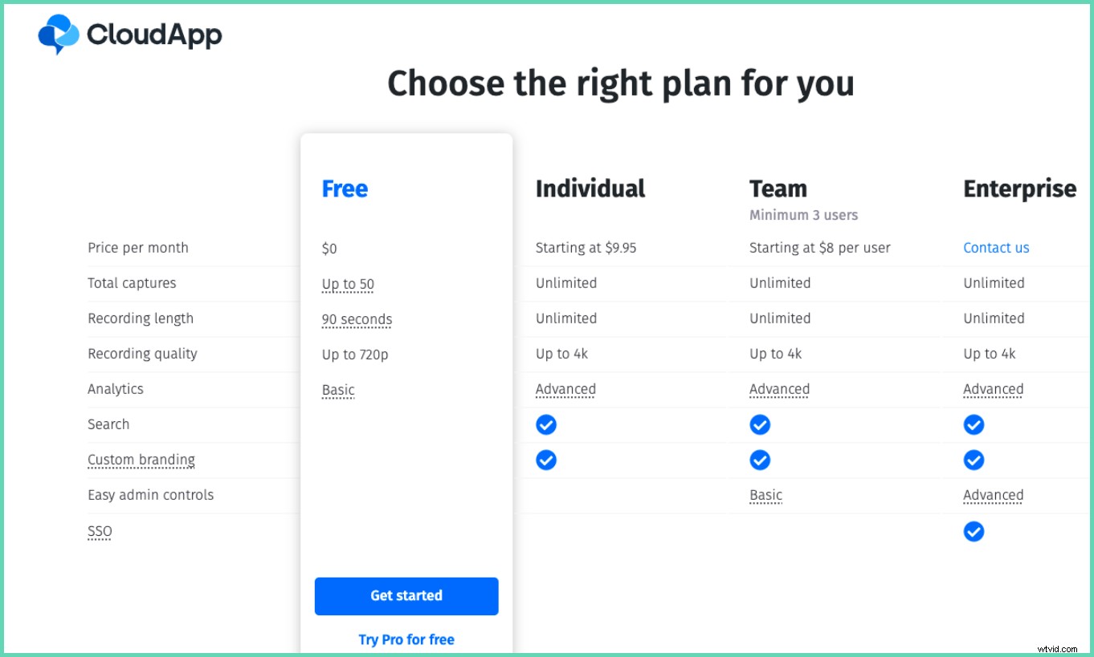1094x657 pixels.
Task: Click Individual plan Custom branding checkmark
Action: (x=546, y=460)
